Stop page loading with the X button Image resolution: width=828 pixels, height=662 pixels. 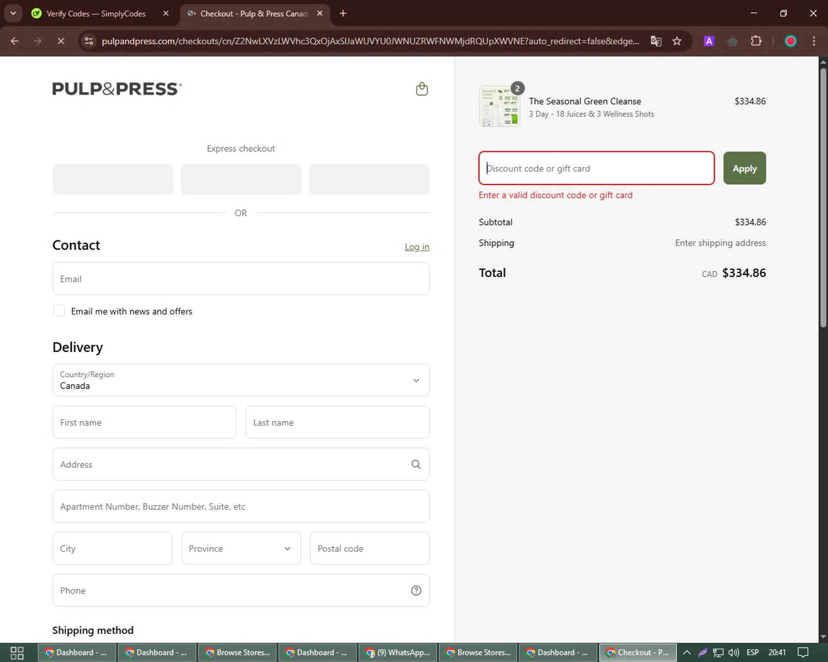tap(61, 41)
